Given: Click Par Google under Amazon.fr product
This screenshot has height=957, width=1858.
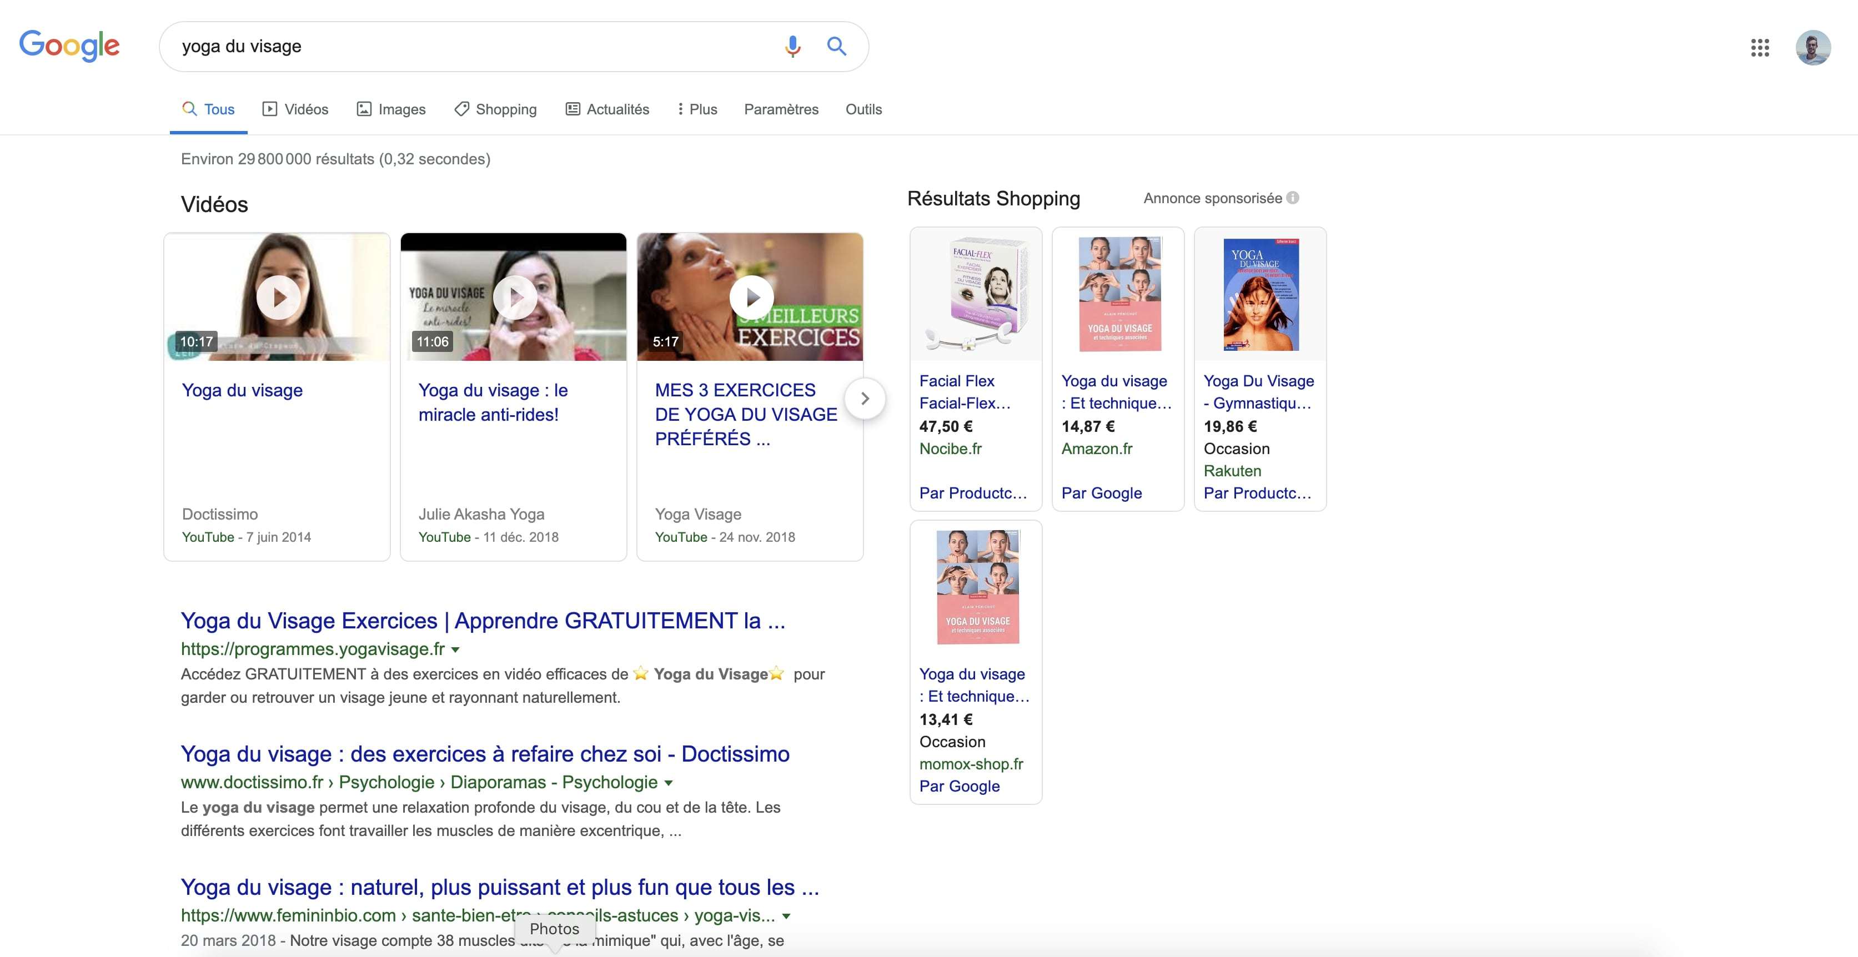Looking at the screenshot, I should [1101, 493].
